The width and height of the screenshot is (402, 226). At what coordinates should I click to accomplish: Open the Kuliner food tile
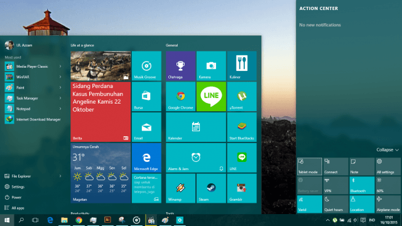click(242, 66)
